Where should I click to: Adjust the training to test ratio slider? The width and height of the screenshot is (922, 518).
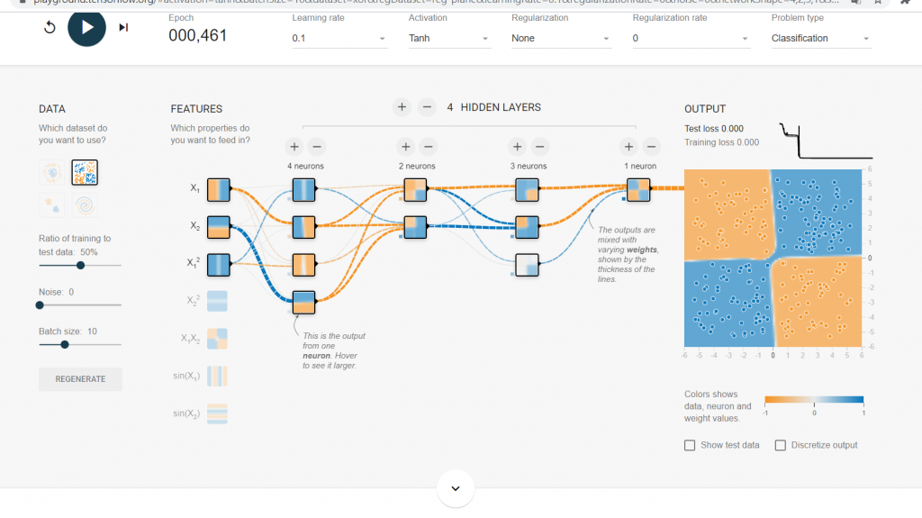click(80, 266)
